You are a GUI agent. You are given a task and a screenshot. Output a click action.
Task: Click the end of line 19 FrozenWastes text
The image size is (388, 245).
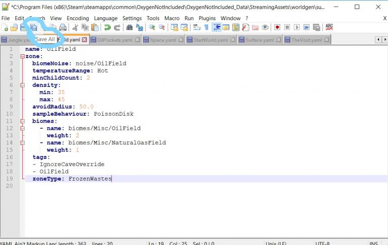pyautogui.click(x=111, y=179)
